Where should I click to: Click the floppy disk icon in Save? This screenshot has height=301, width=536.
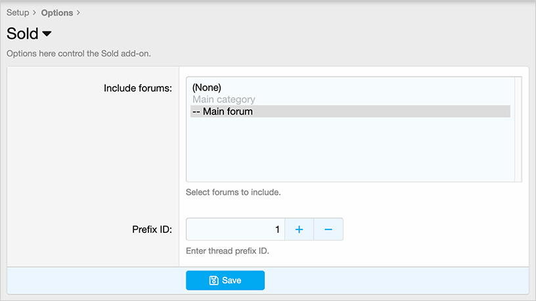213,281
